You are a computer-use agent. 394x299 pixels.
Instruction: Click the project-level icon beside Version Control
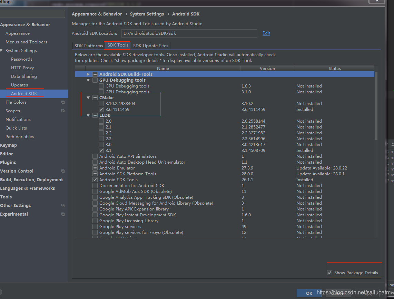pyautogui.click(x=63, y=171)
